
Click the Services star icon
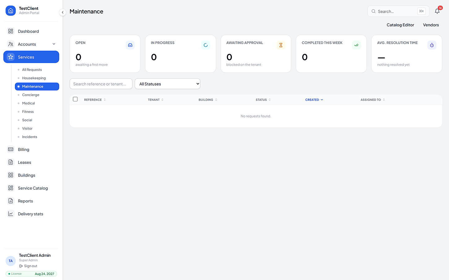pyautogui.click(x=11, y=57)
